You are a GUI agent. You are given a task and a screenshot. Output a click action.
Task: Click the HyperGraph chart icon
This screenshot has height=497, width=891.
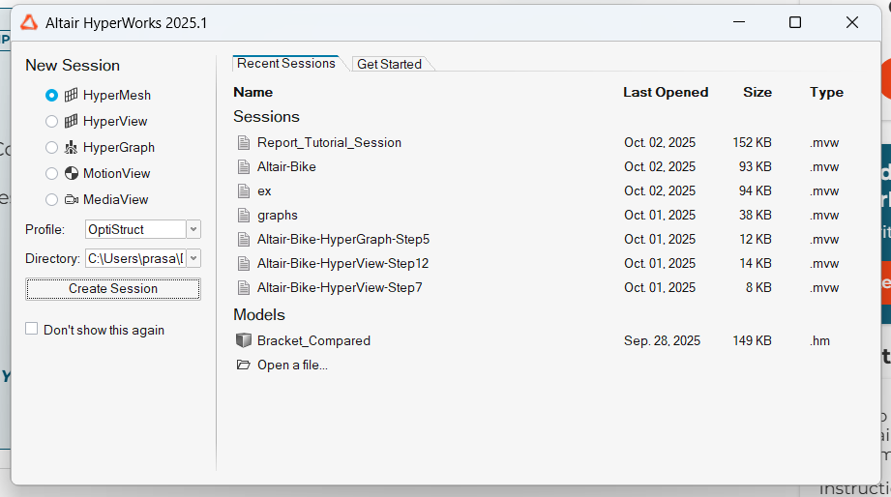point(71,148)
